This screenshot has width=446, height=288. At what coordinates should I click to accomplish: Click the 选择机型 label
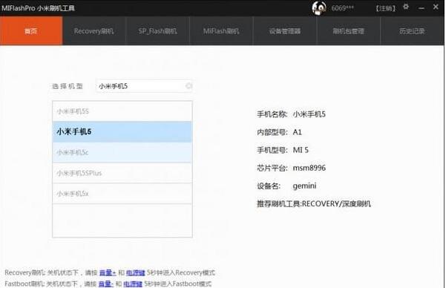[68, 86]
